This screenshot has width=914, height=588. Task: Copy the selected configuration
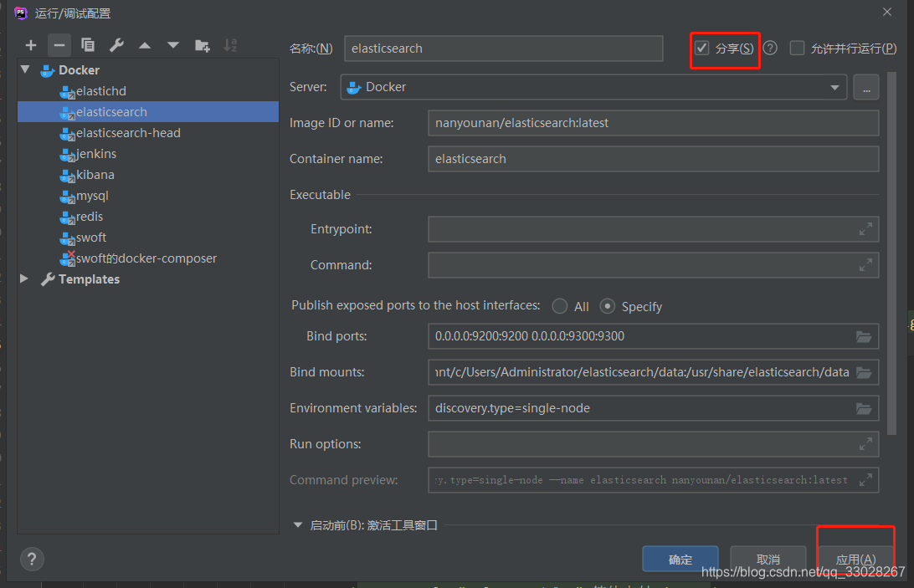[87, 45]
